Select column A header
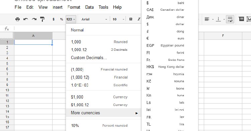 click(x=33, y=36)
